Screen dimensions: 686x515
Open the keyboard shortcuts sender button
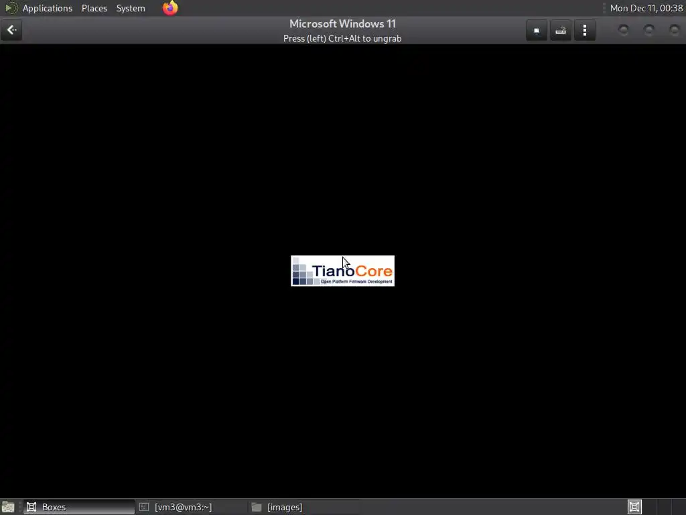pyautogui.click(x=561, y=30)
